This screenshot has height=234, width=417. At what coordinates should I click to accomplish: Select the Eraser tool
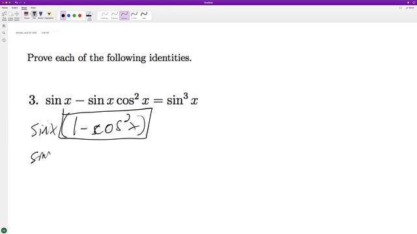[26, 15]
